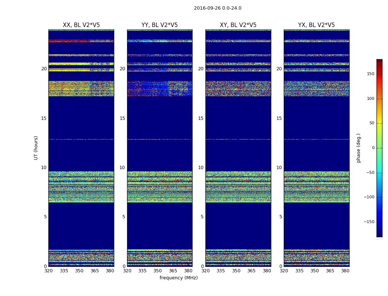Screen dimensions: 388x296
Task: Click x-axis tick '350' under XX panel
Action: (79, 271)
